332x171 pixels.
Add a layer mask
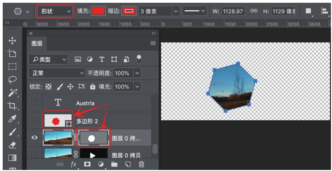(x=87, y=164)
